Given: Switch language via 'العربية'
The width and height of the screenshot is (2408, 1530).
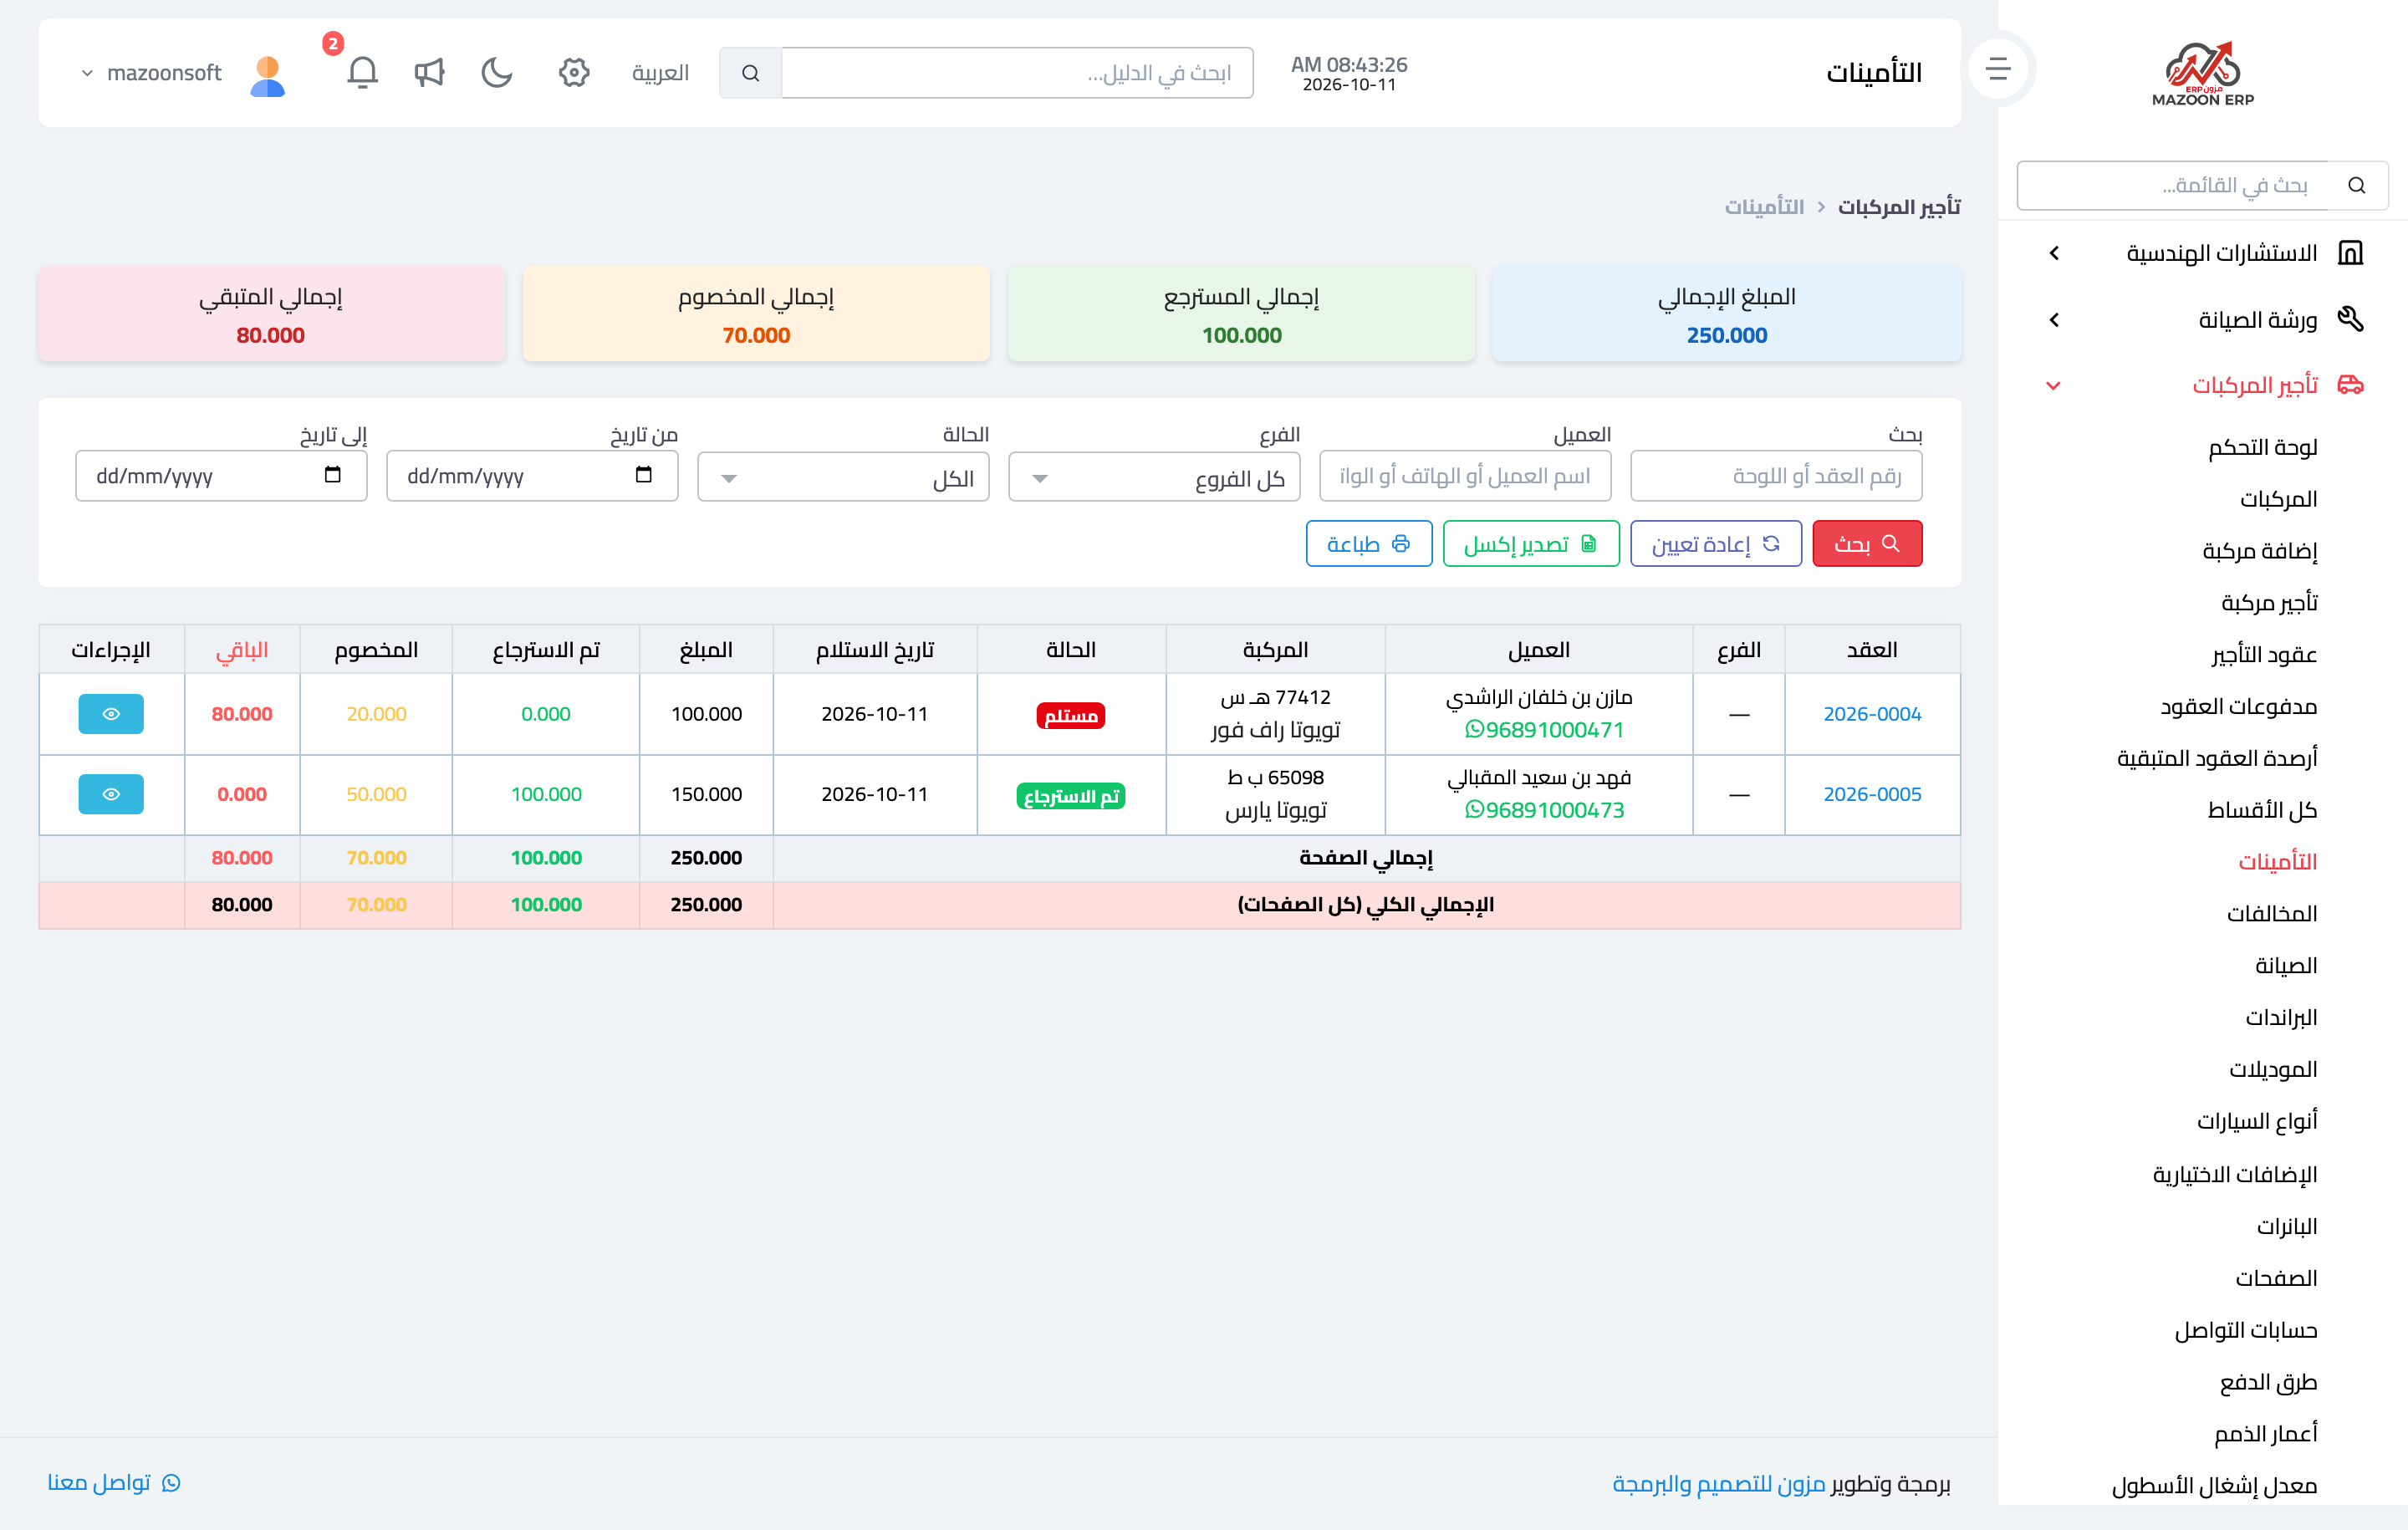Looking at the screenshot, I should (660, 73).
